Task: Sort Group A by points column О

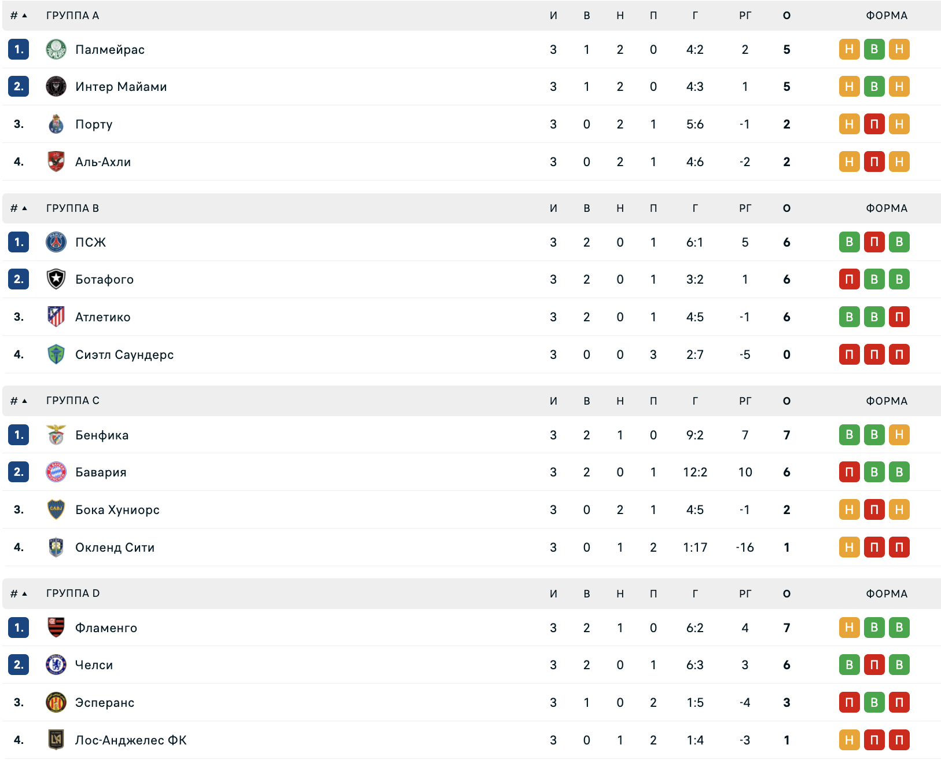Action: [x=786, y=16]
